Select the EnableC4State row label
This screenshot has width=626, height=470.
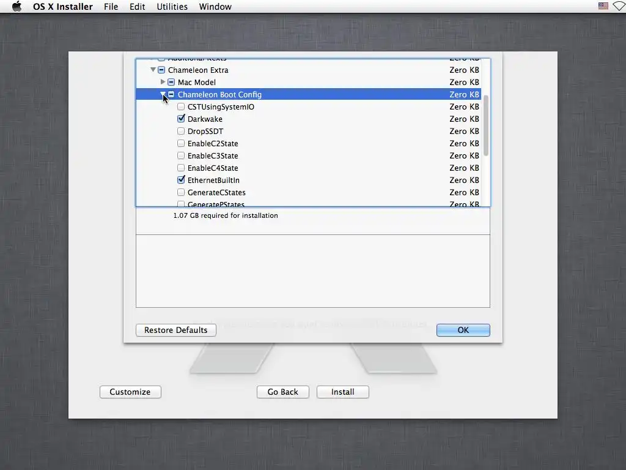tap(213, 168)
